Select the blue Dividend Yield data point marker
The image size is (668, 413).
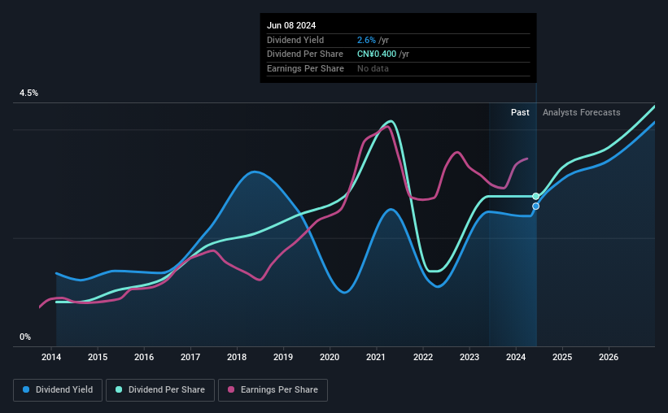click(x=536, y=206)
